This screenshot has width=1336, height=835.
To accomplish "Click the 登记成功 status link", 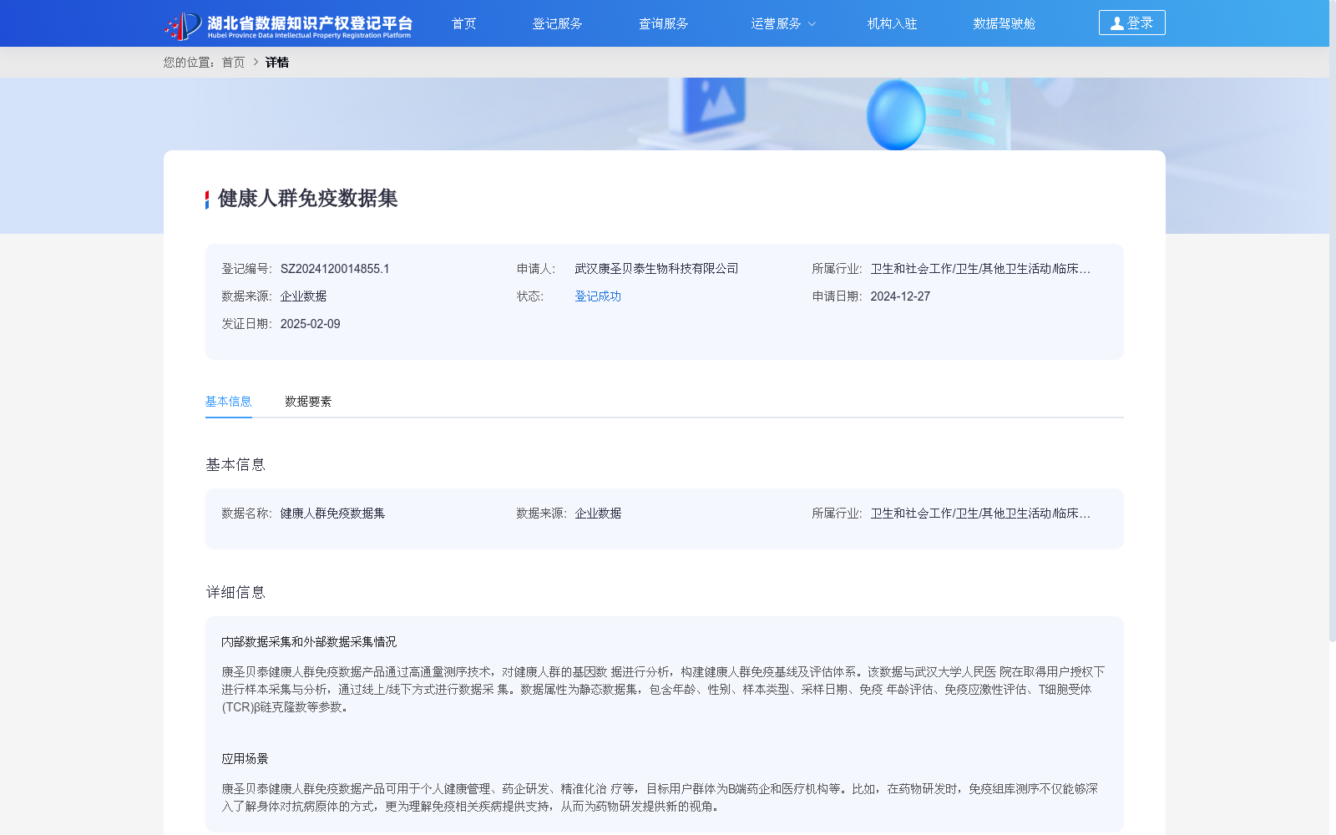I will click(598, 296).
